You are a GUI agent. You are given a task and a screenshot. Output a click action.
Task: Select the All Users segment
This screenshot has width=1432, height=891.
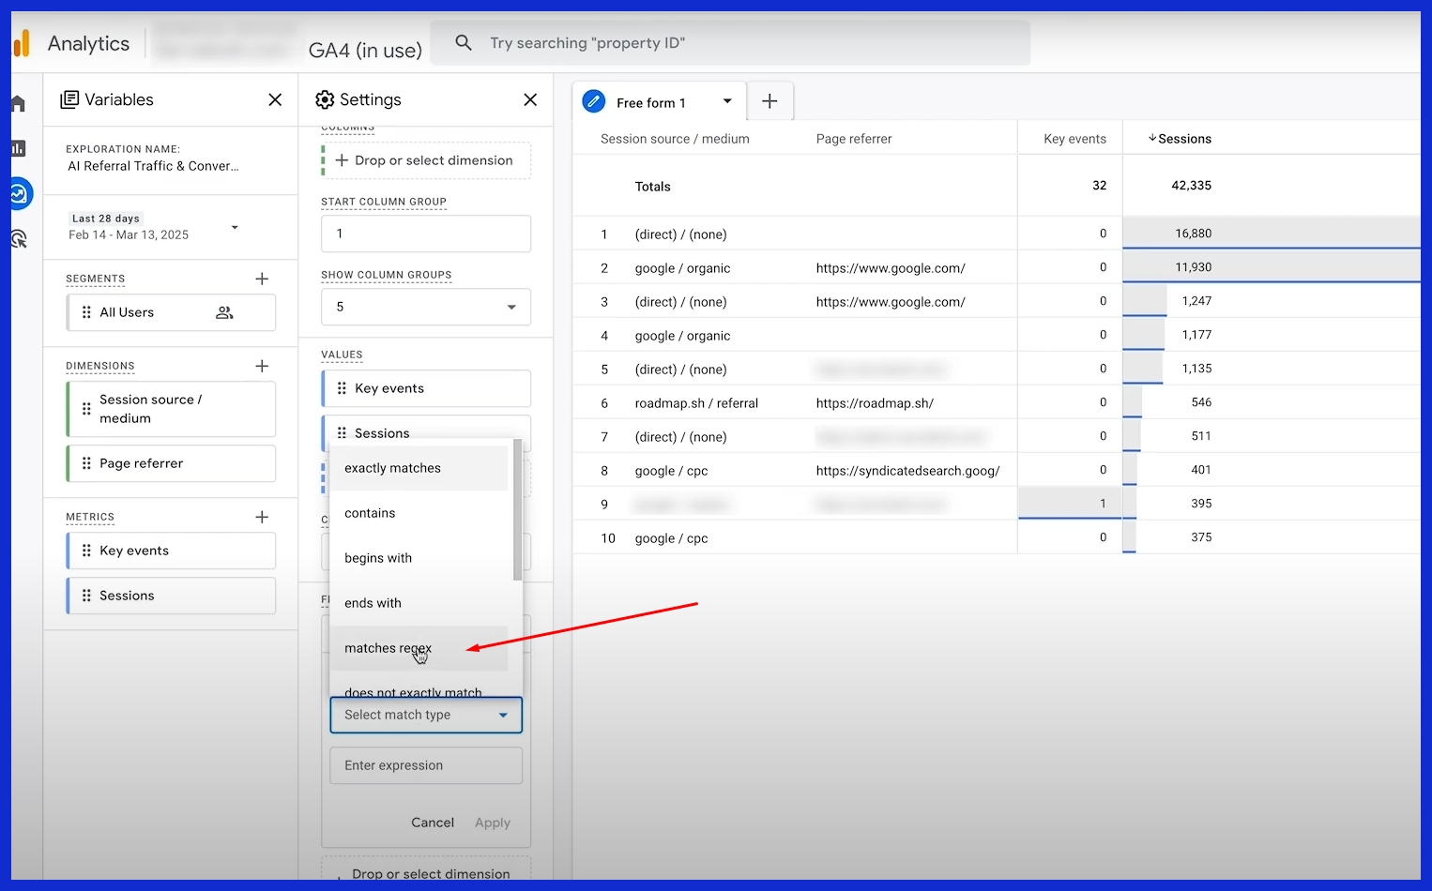tap(171, 312)
